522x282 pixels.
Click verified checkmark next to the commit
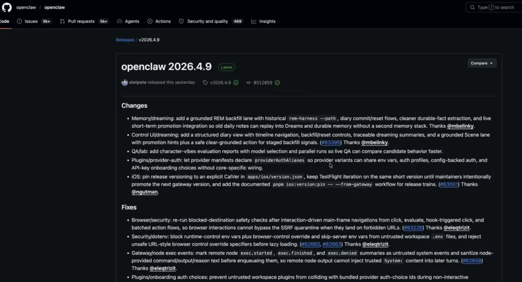pyautogui.click(x=277, y=83)
